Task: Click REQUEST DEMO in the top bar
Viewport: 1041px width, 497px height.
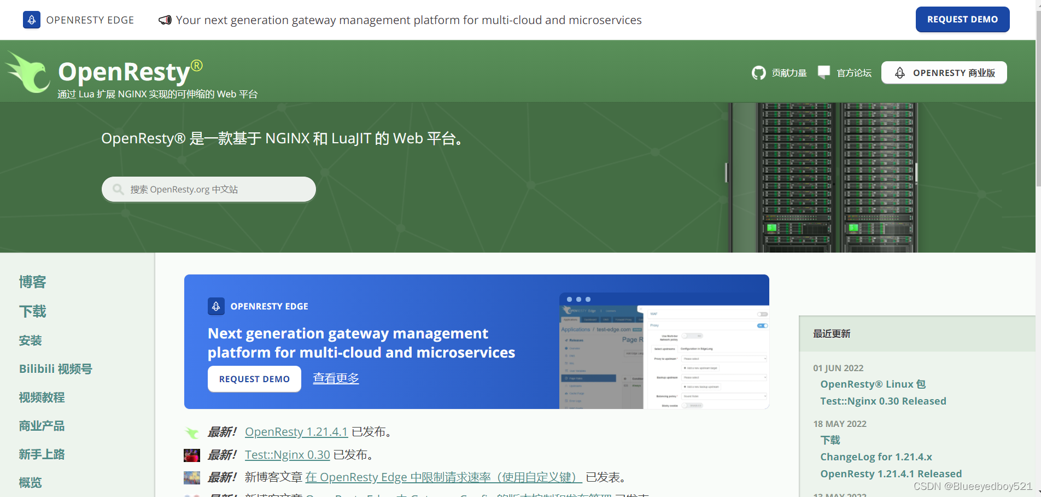Action: 962,19
